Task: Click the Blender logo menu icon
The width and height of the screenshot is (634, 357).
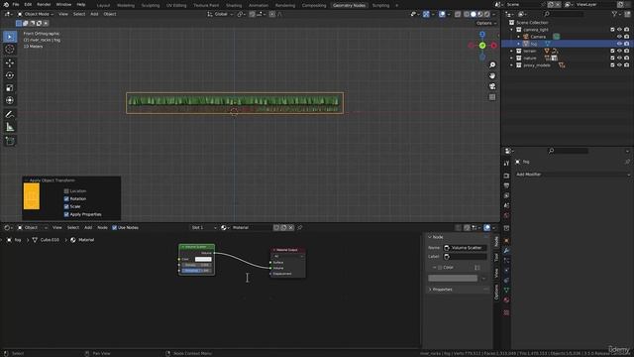Action: [6, 4]
